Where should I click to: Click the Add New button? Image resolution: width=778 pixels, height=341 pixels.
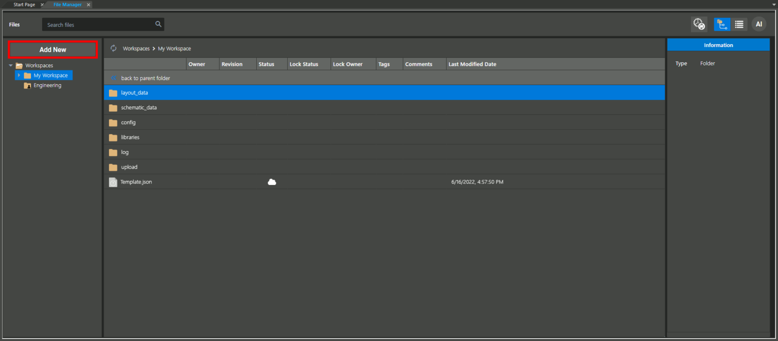tap(53, 49)
